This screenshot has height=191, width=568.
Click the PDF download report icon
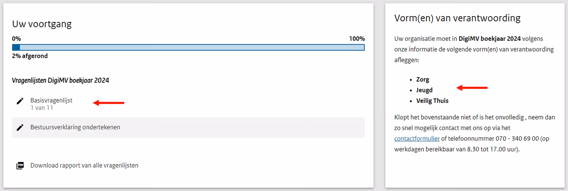pyautogui.click(x=20, y=166)
